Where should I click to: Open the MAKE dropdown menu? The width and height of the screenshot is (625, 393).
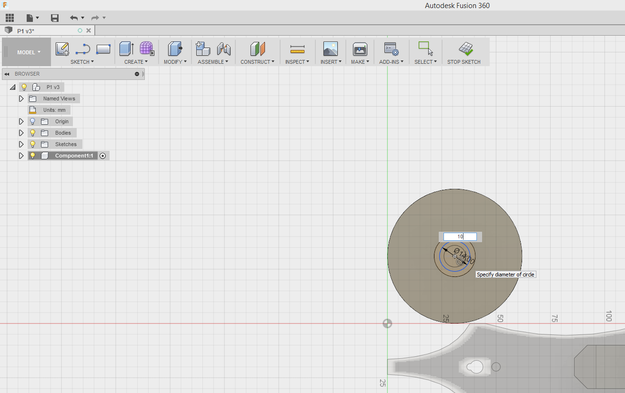360,62
